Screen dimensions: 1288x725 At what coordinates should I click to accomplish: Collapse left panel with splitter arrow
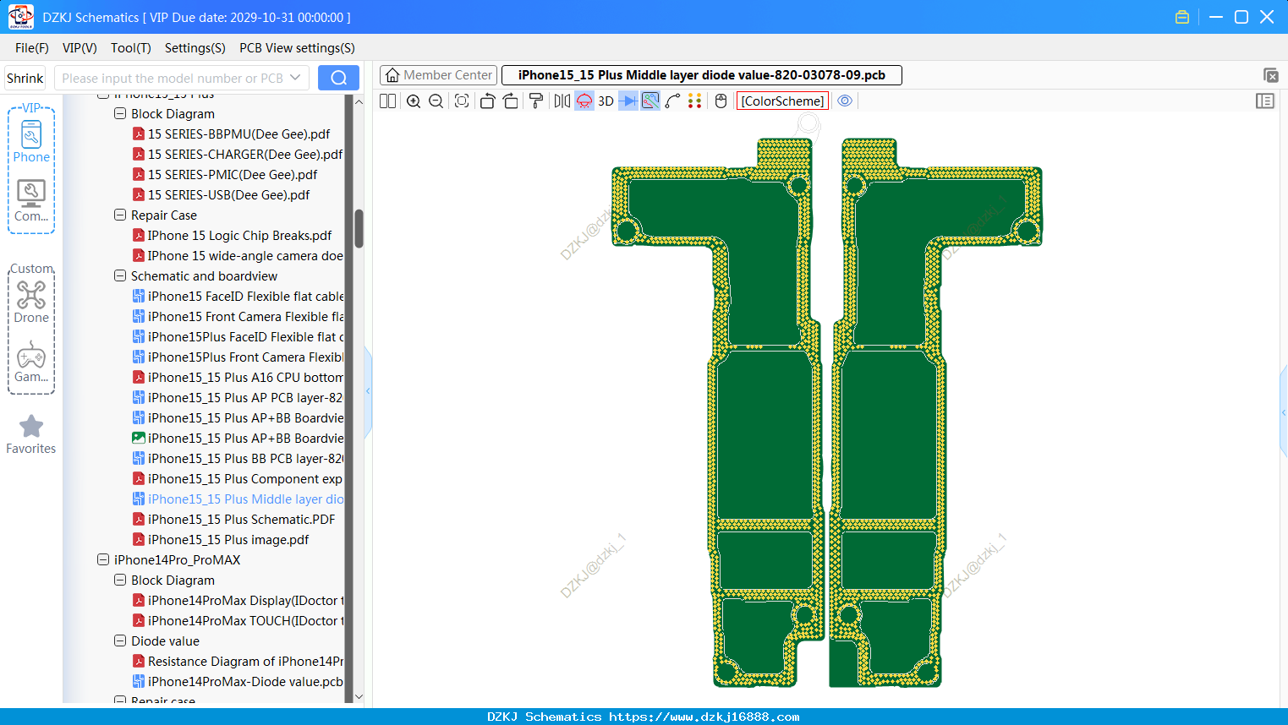tap(368, 390)
